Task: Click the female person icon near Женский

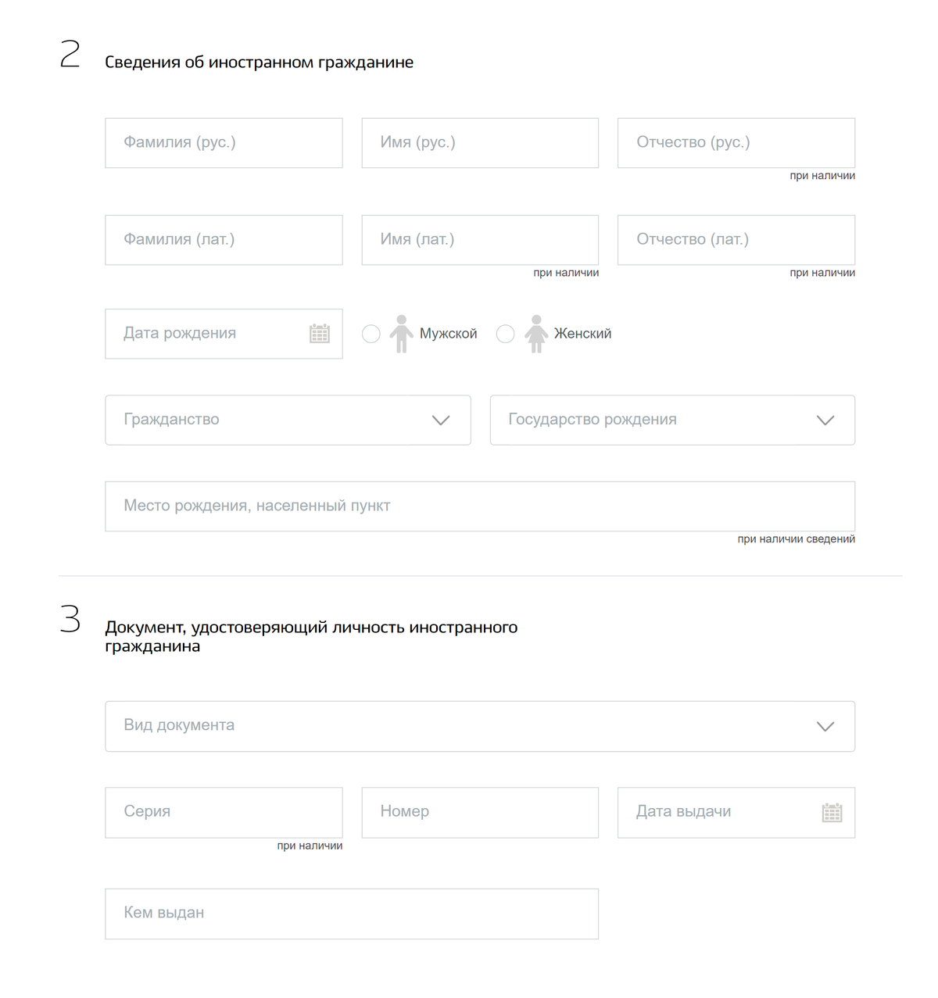Action: [536, 334]
